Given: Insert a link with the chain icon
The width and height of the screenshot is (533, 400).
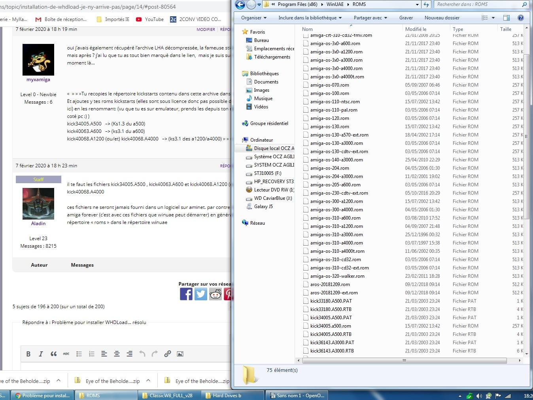Looking at the screenshot, I should [167, 354].
